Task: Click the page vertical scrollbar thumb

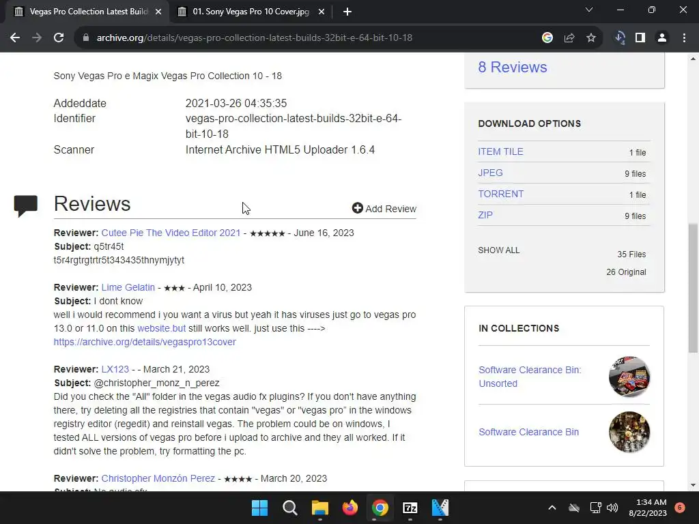Action: pos(693,288)
